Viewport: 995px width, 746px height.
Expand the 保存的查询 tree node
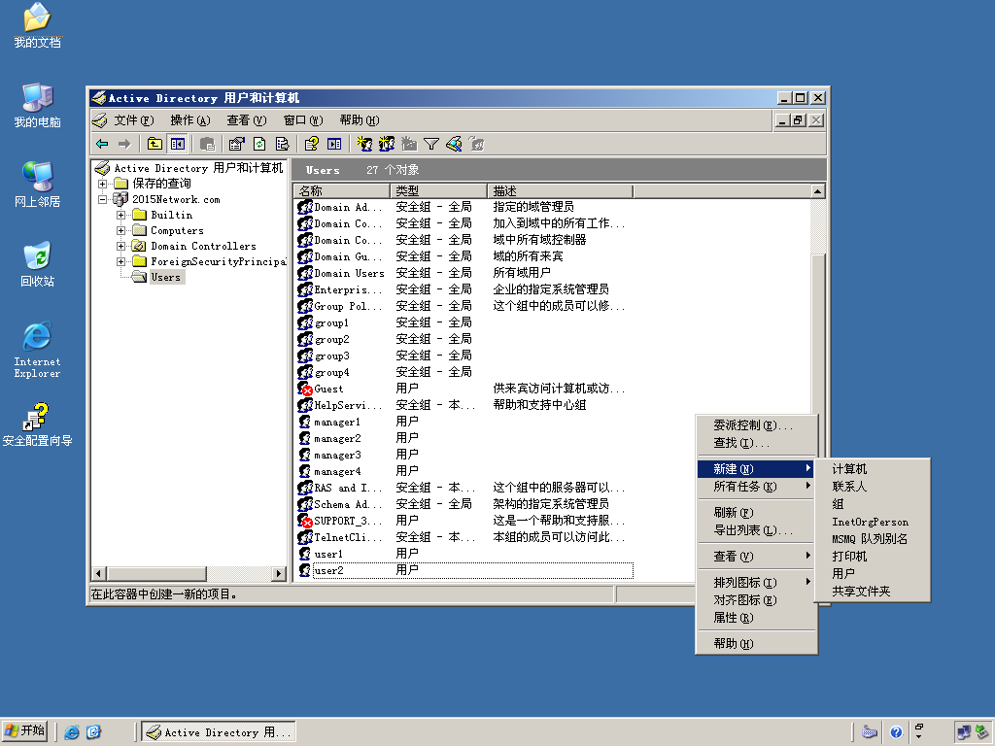tap(102, 184)
